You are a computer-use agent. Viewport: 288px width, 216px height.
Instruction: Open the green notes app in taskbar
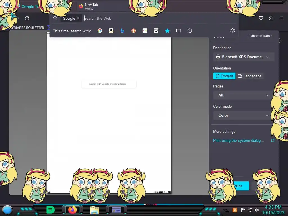pyautogui.click(x=50, y=210)
